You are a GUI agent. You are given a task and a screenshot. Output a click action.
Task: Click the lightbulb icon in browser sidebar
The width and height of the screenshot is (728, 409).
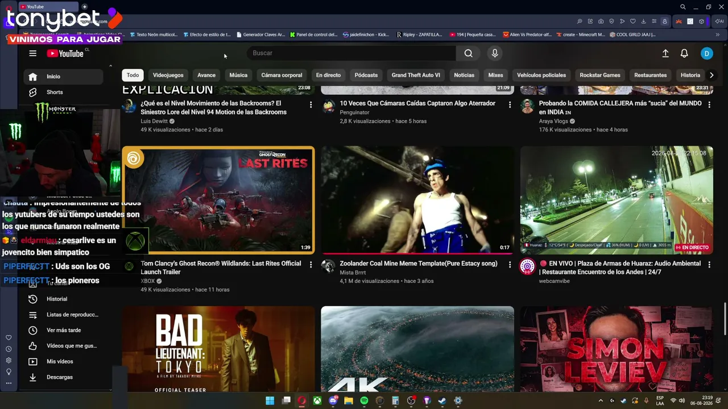[9, 372]
